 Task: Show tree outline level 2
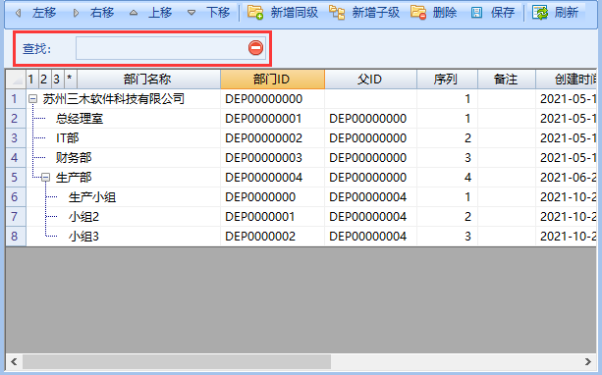[x=44, y=80]
